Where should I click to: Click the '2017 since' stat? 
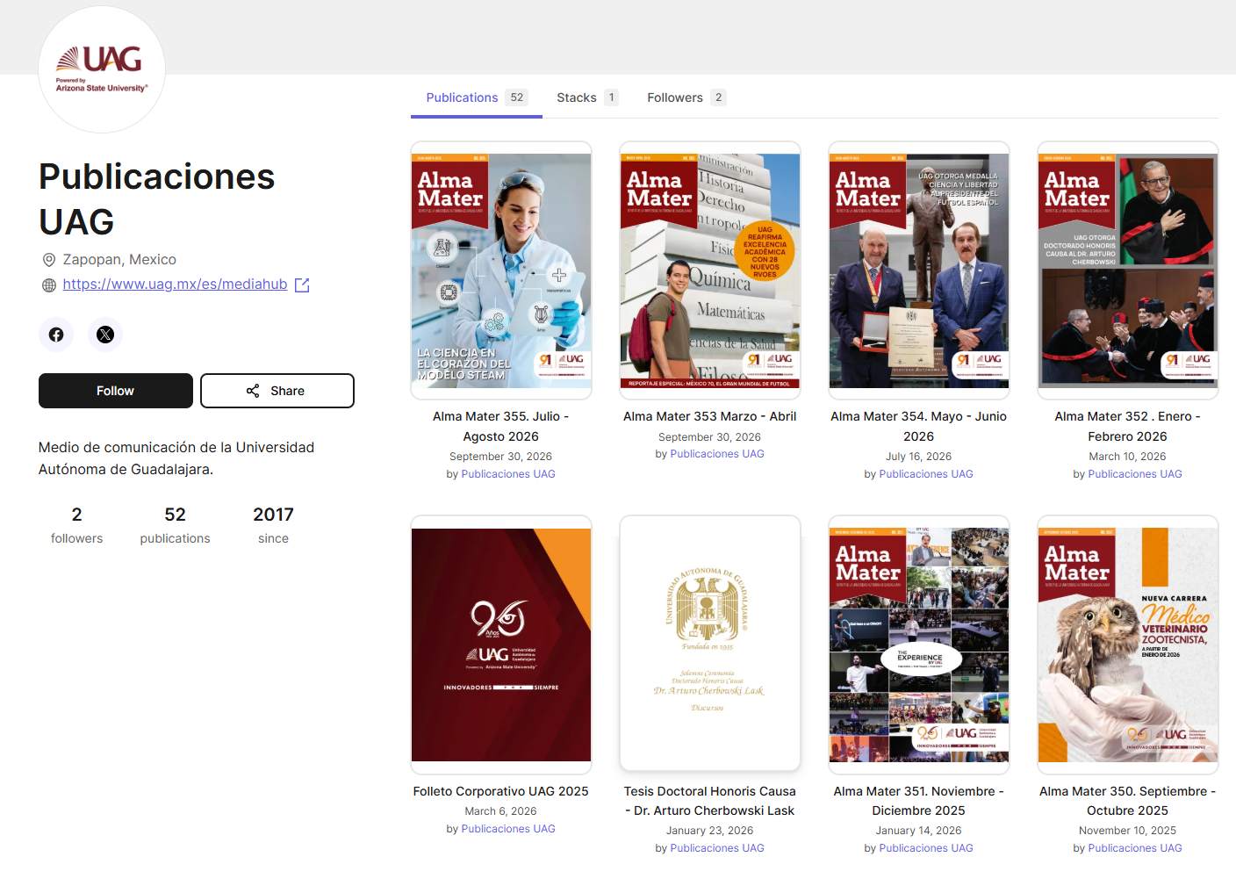point(273,525)
